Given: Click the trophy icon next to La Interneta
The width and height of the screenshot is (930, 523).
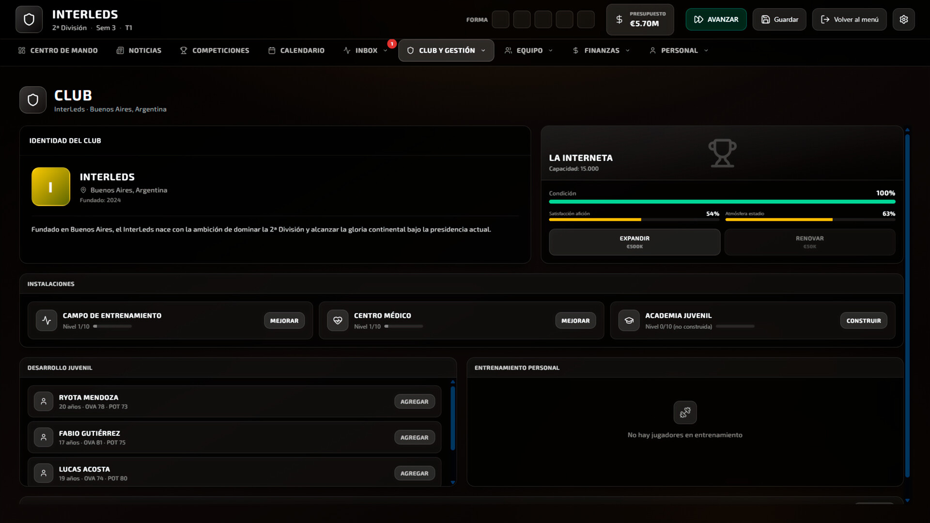Looking at the screenshot, I should [x=722, y=152].
